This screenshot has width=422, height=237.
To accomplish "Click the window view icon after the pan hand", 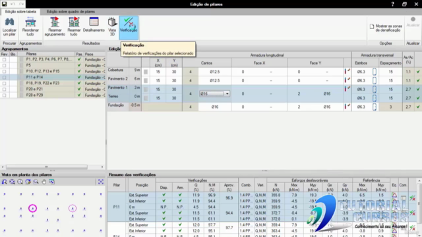I will pyautogui.click(x=51, y=182).
